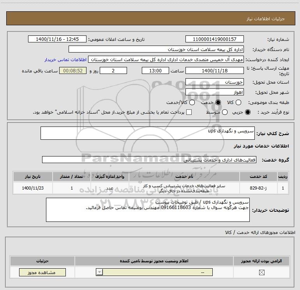Image resolution: width=300 pixels, height=290 pixels.
Task: Click the اعلام وضعیت مجوز header
Action: click(x=154, y=261)
